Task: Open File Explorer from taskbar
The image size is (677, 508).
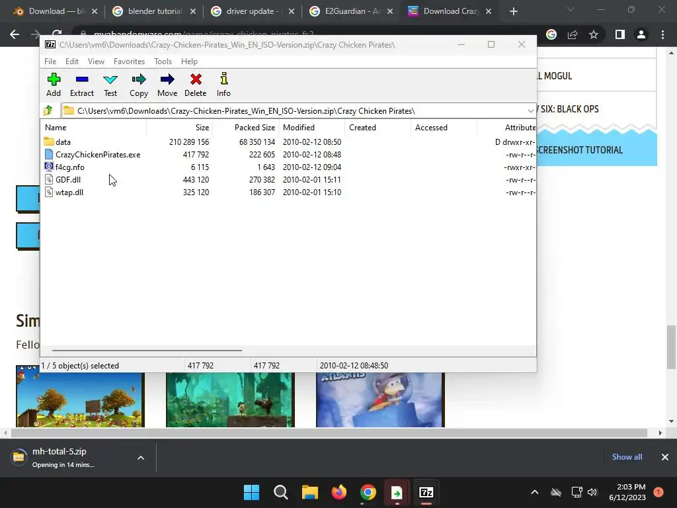Action: pos(310,492)
